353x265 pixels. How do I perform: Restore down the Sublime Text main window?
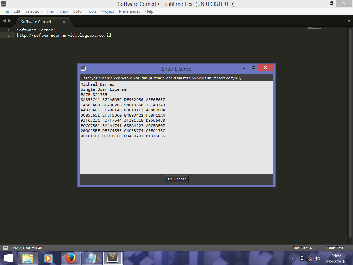coord(332,3)
